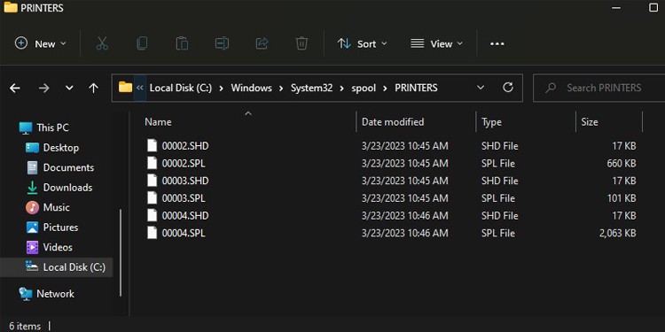Open the See more ellipsis menu
The width and height of the screenshot is (665, 332).
[x=497, y=43]
